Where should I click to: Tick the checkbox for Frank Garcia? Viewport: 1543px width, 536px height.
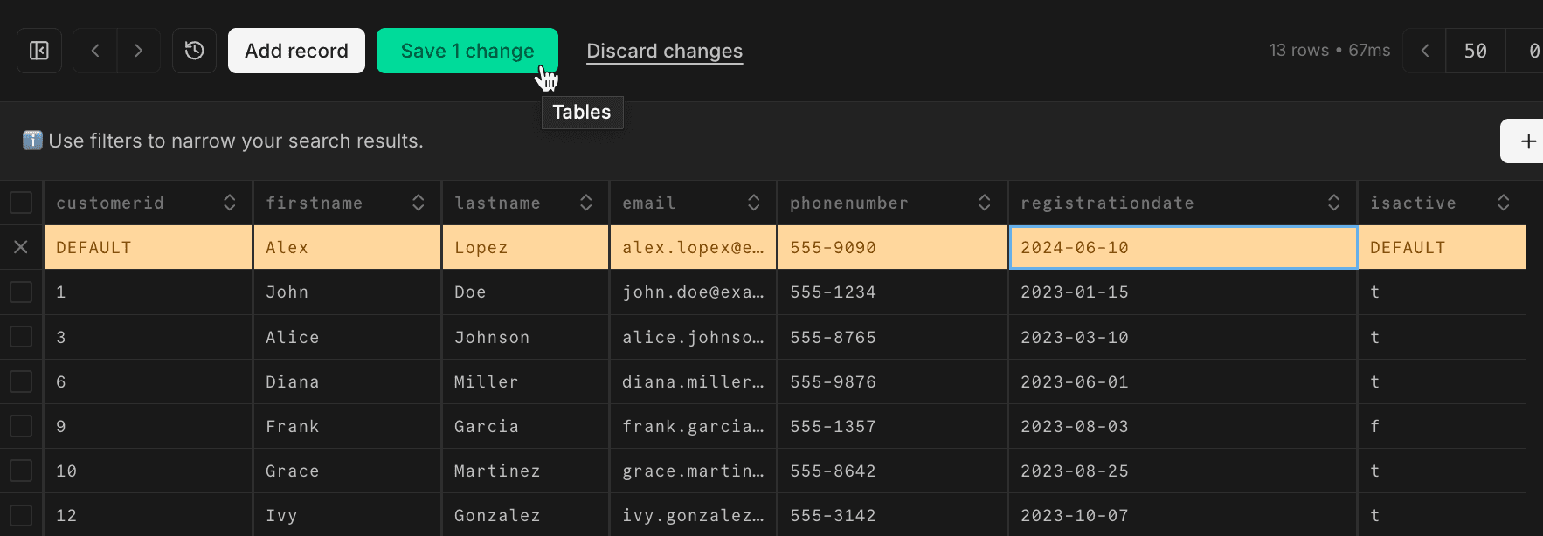point(21,426)
